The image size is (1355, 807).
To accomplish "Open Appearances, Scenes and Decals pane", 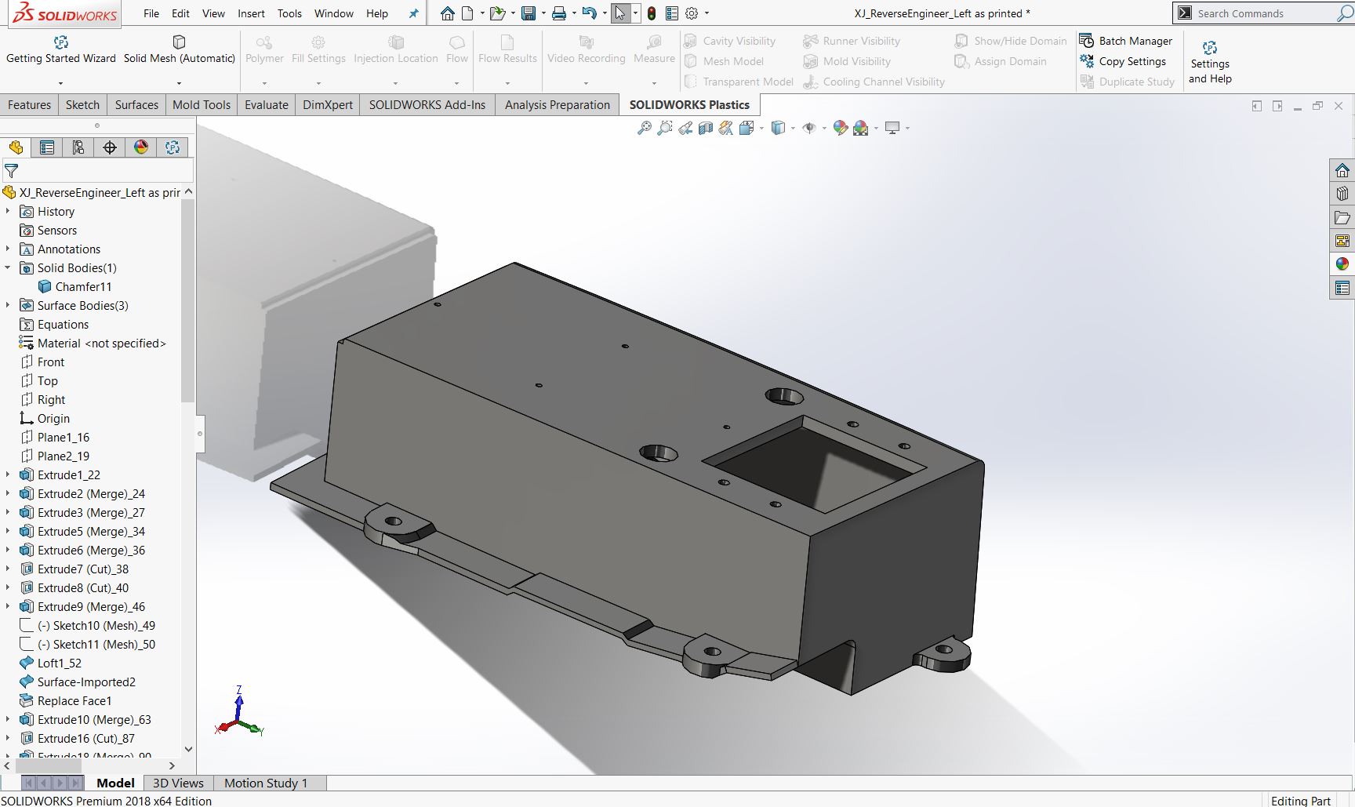I will (1342, 264).
